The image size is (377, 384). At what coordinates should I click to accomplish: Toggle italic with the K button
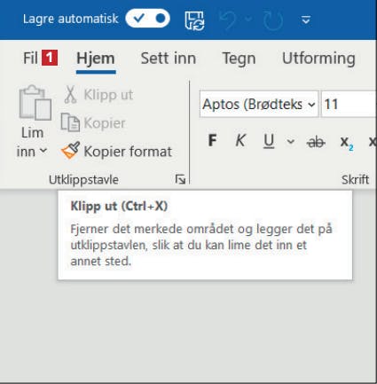coord(240,140)
